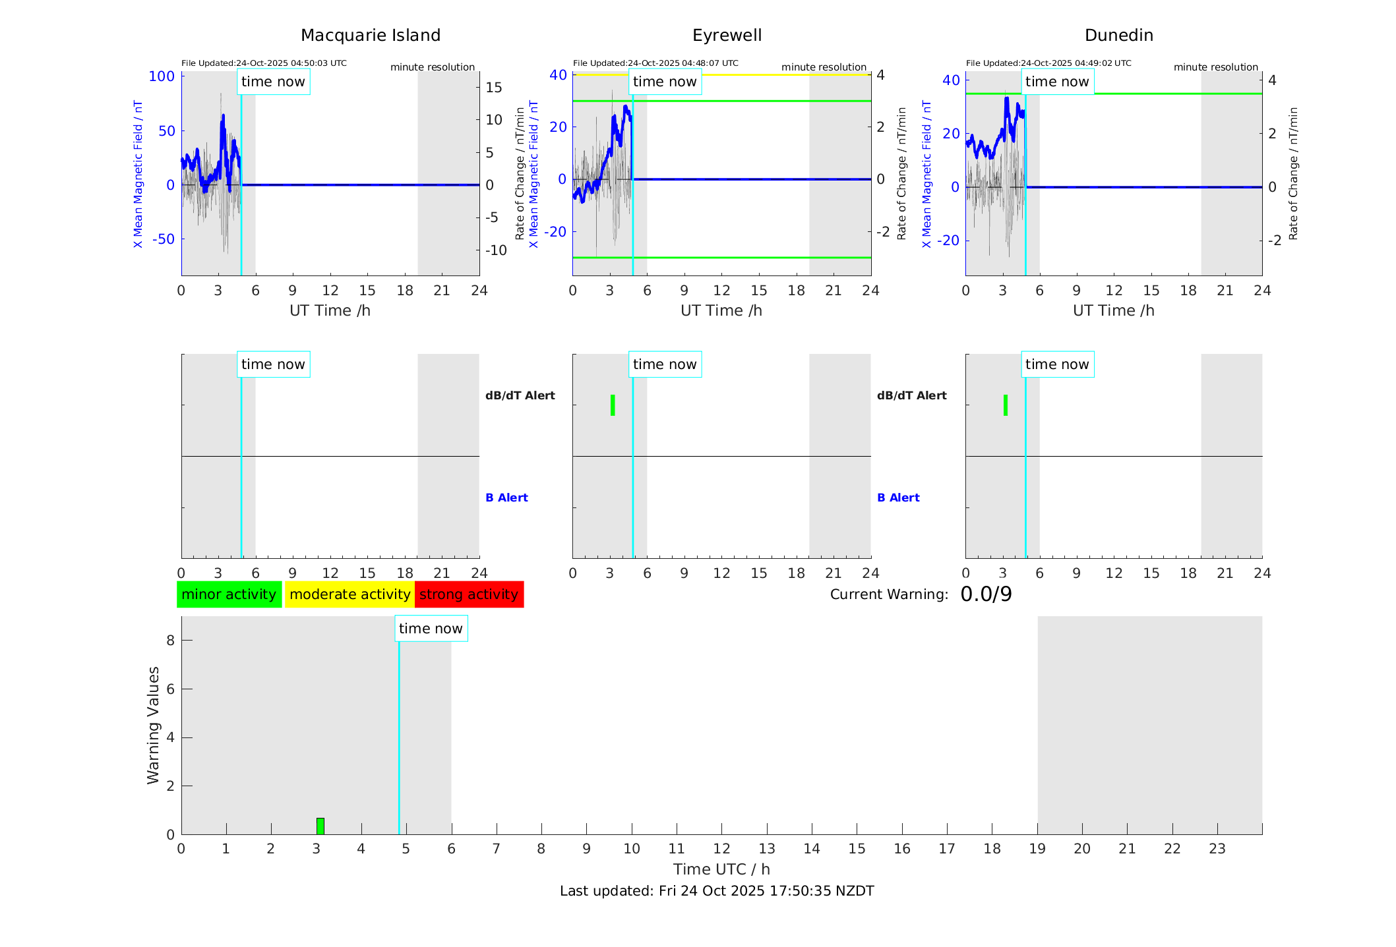Click the yellow moderate activity legend box
Screen dimensions: 1396x947
[349, 594]
